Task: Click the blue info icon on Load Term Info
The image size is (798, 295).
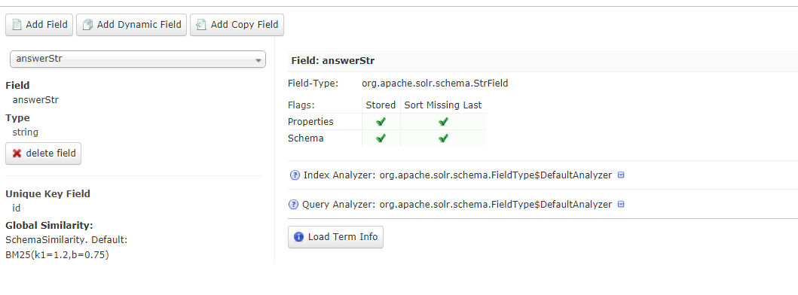Action: (298, 237)
